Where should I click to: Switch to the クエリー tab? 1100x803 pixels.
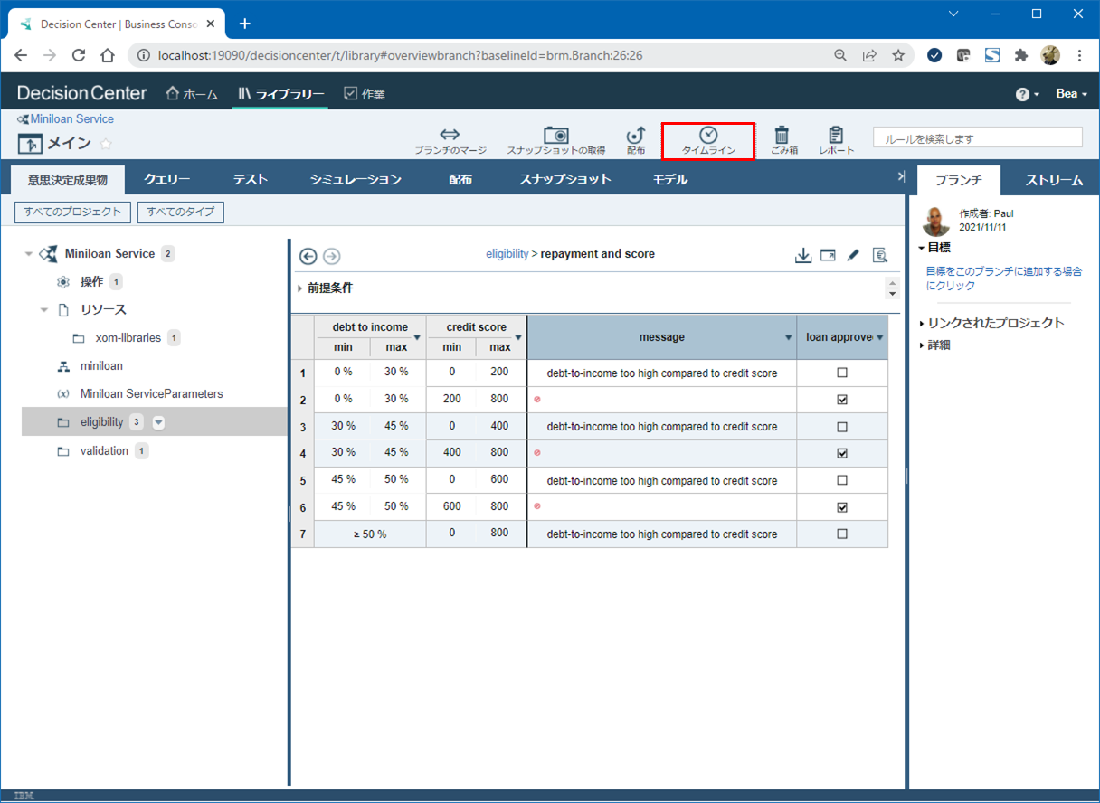[x=167, y=179]
